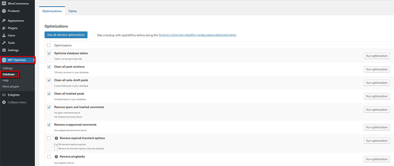
Task: Click the Tools wrench icon
Action: [4, 43]
